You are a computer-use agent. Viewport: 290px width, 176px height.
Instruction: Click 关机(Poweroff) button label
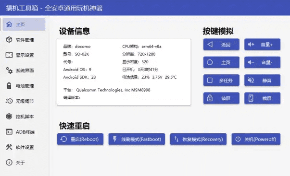coord(260,139)
